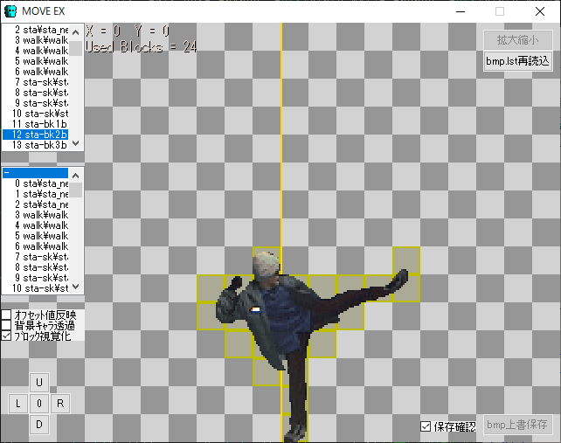The width and height of the screenshot is (561, 443).
Task: Click the top list scrollbar thumb
Action: [x=76, y=49]
